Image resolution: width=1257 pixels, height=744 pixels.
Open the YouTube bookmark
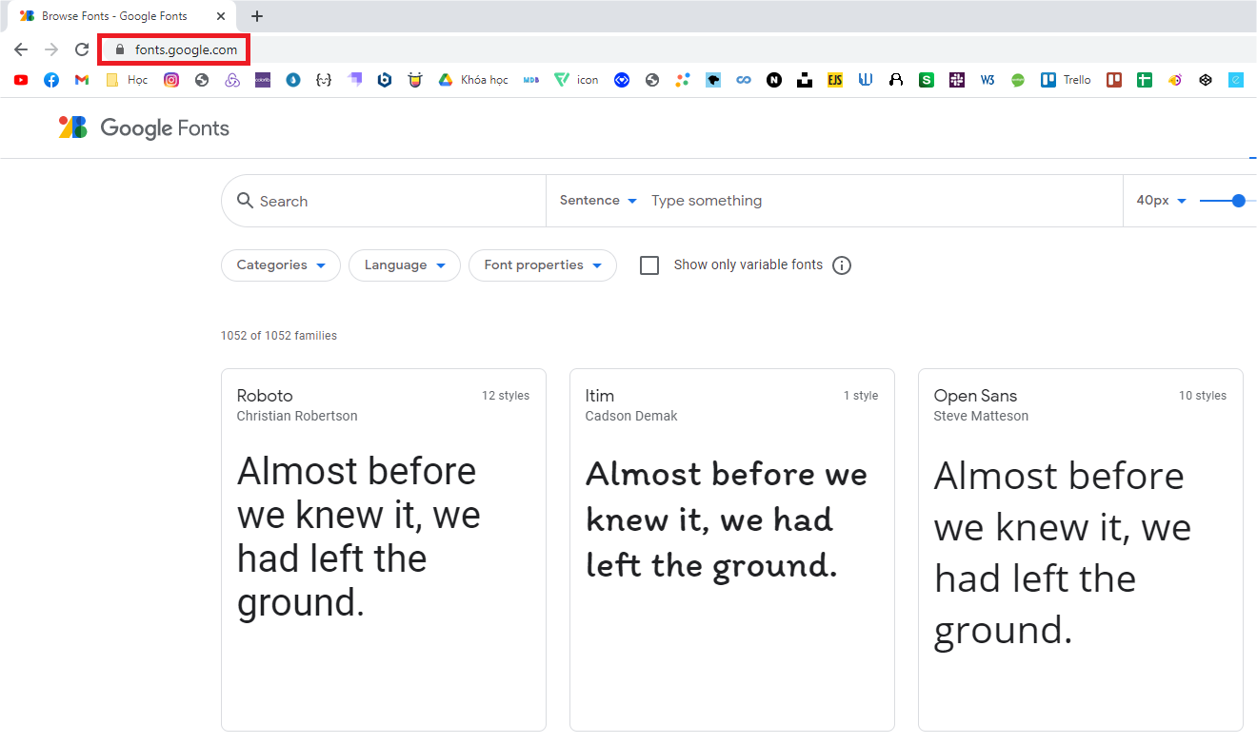tap(21, 80)
